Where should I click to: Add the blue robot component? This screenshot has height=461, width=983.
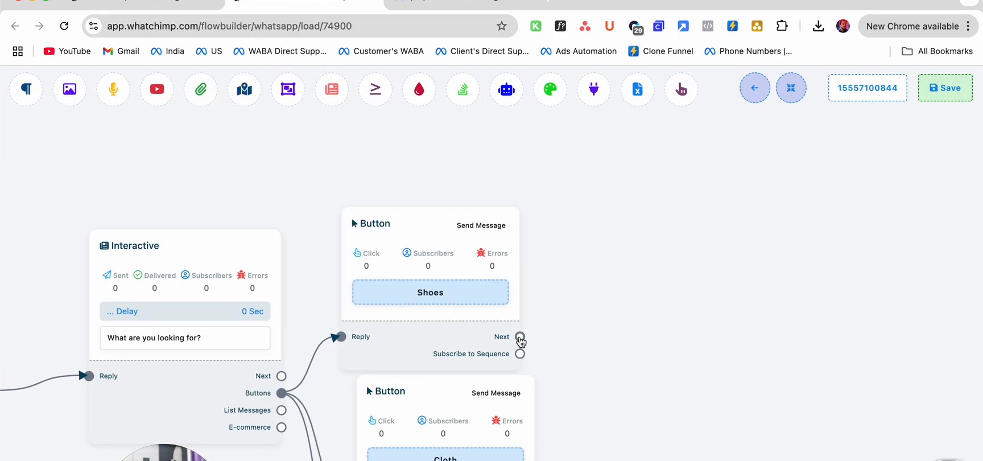[506, 89]
